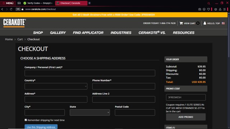Click Use this Shipping Address button
Screen dimensions: 230x129
pyautogui.click(x=41, y=127)
